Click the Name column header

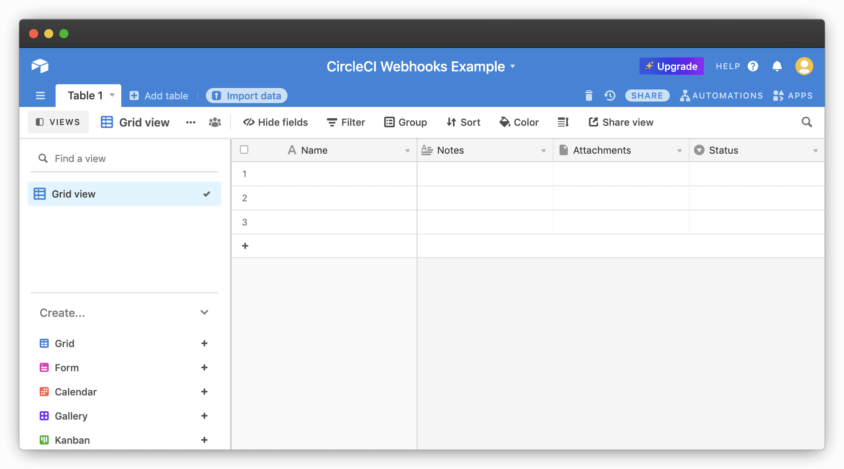tap(337, 150)
